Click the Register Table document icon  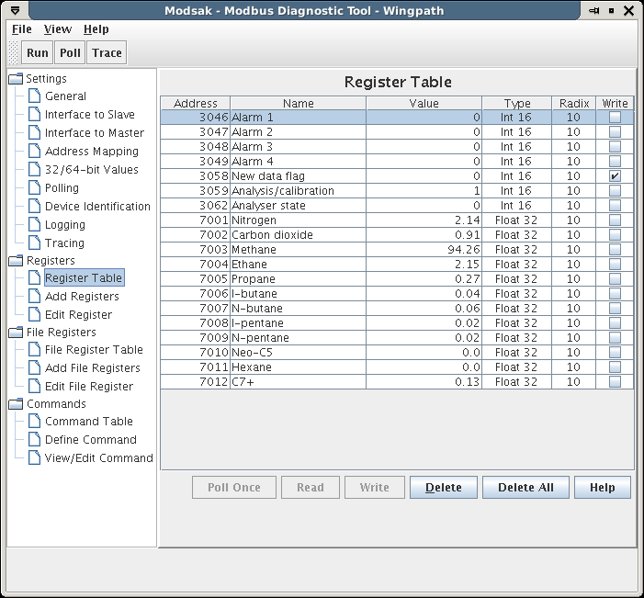(35, 277)
